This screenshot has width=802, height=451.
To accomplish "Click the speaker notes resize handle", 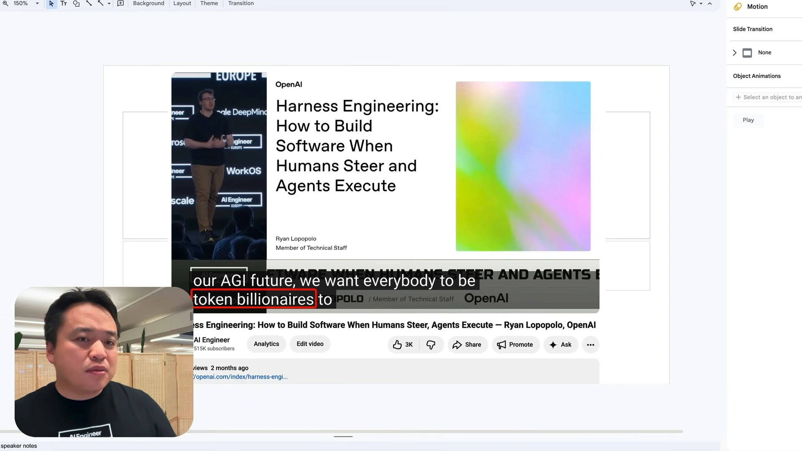I will click(x=343, y=436).
